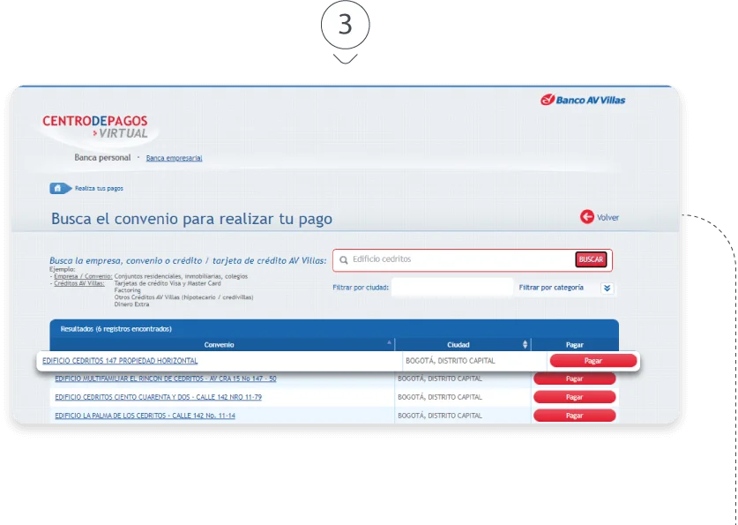738x525 pixels.
Task: Sort results by Convenio column arrow
Action: point(389,344)
